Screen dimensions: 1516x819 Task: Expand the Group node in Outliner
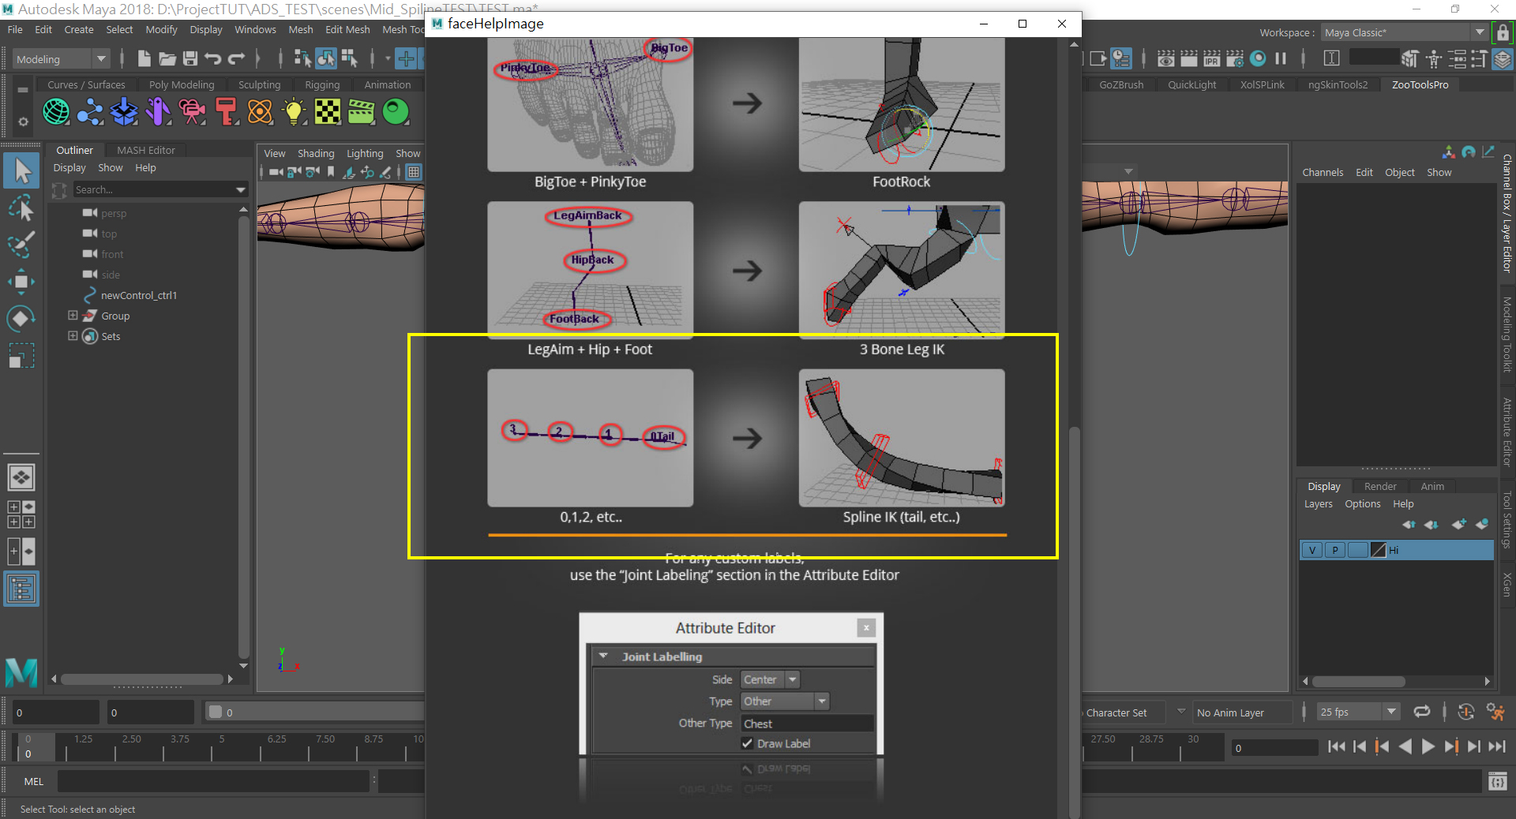(73, 316)
